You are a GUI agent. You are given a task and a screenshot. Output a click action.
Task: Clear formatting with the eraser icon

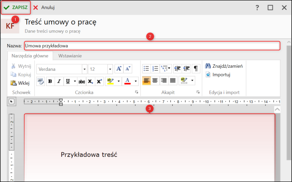click(40, 81)
